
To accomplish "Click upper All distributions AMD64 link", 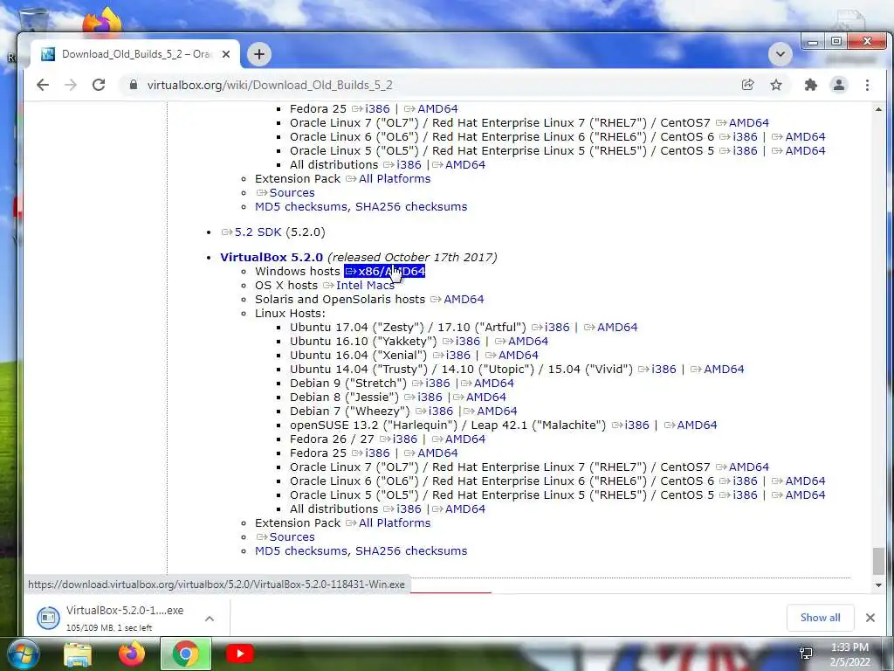I will 459,165.
